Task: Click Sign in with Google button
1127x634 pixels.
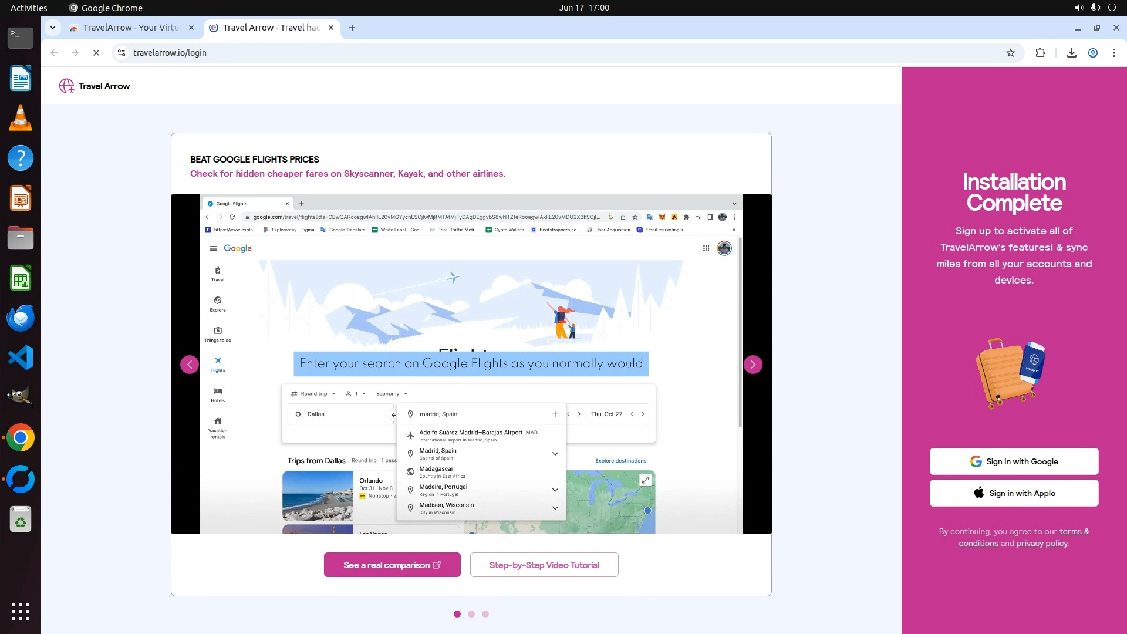Action: click(x=1014, y=461)
